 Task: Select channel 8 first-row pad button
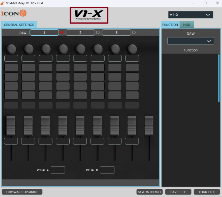(132, 67)
